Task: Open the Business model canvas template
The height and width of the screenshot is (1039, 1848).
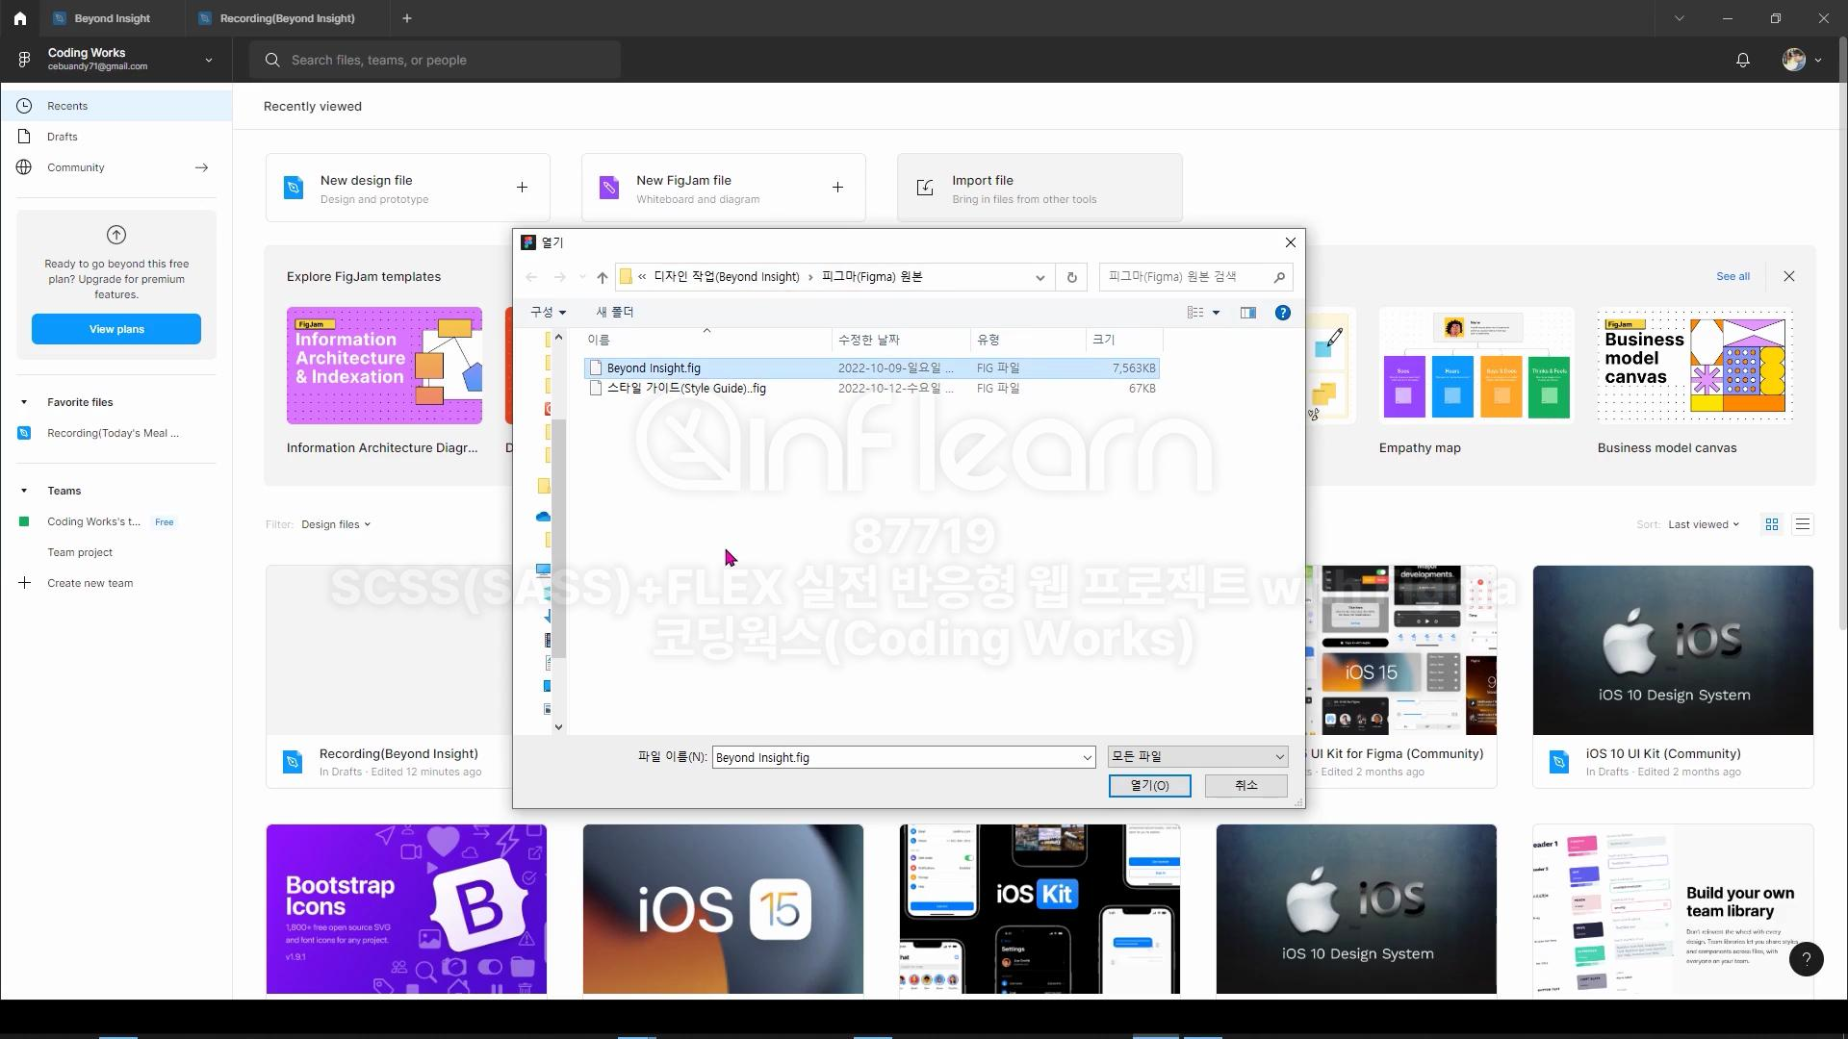Action: pos(1695,366)
